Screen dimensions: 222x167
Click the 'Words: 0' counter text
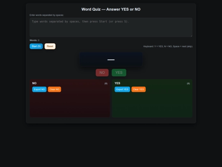[x=35, y=40]
